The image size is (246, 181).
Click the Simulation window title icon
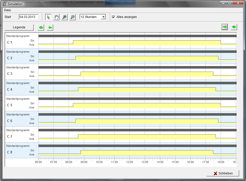click(4, 4)
